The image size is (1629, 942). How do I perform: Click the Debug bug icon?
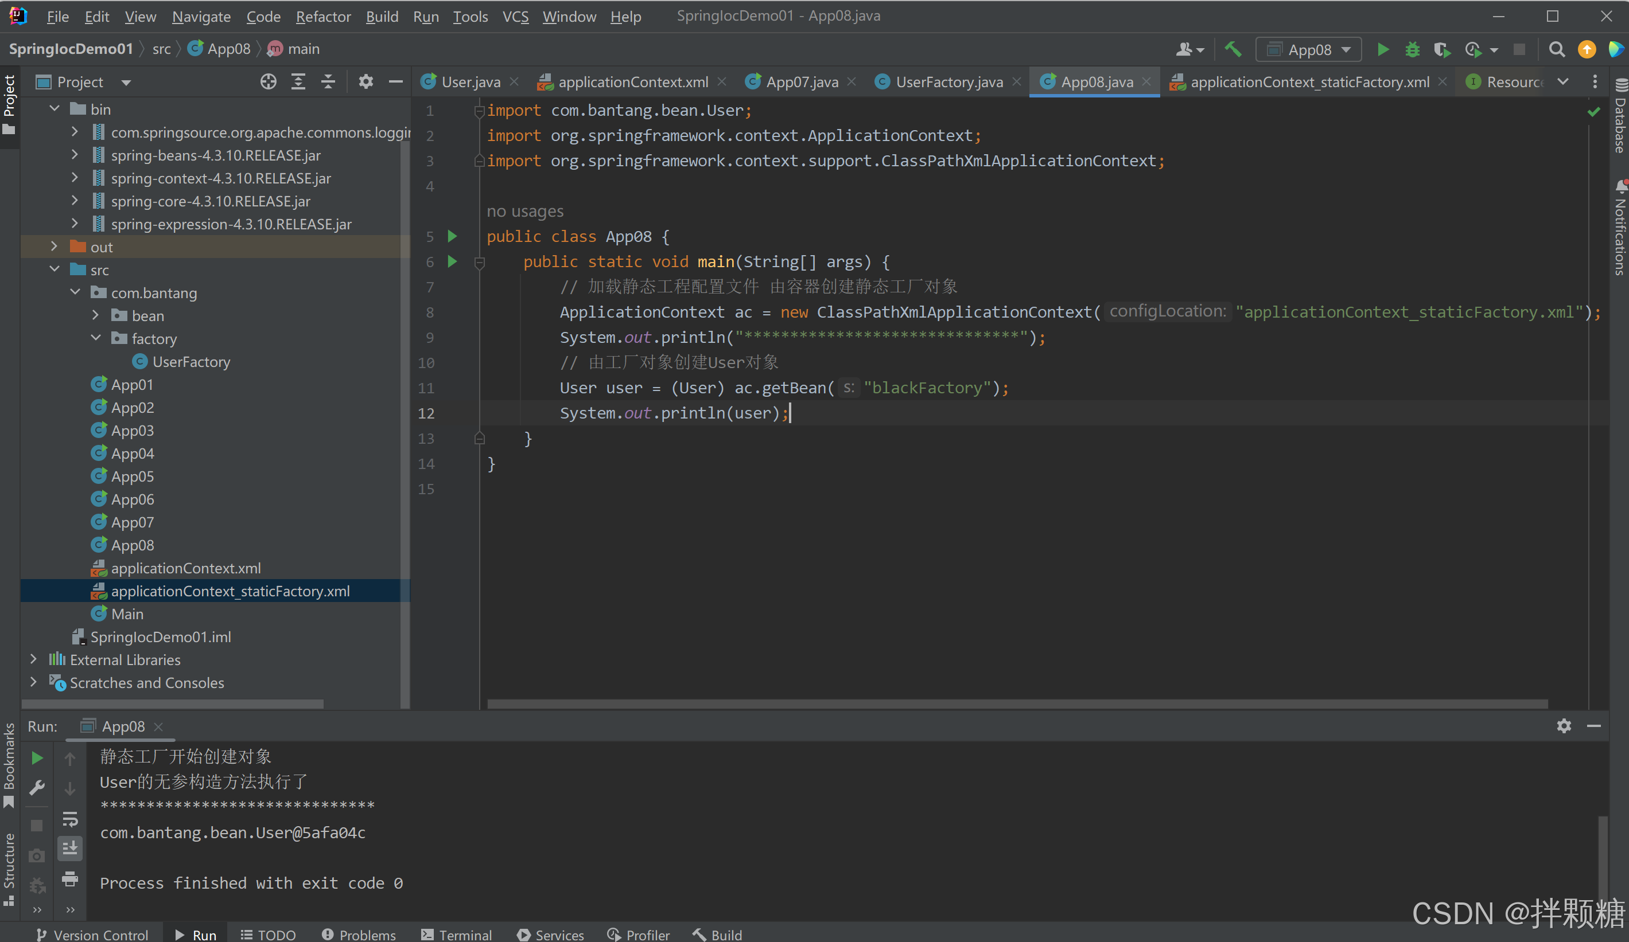click(1412, 50)
